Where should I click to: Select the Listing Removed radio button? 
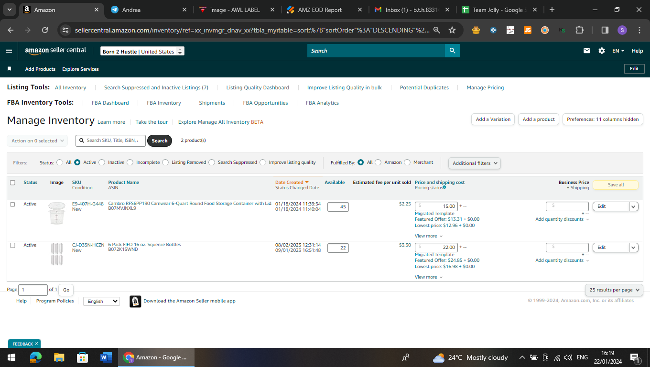(x=165, y=162)
